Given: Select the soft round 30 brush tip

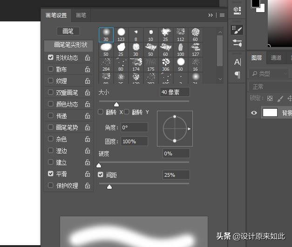Looking at the screenshot, I should pyautogui.click(x=106, y=35).
